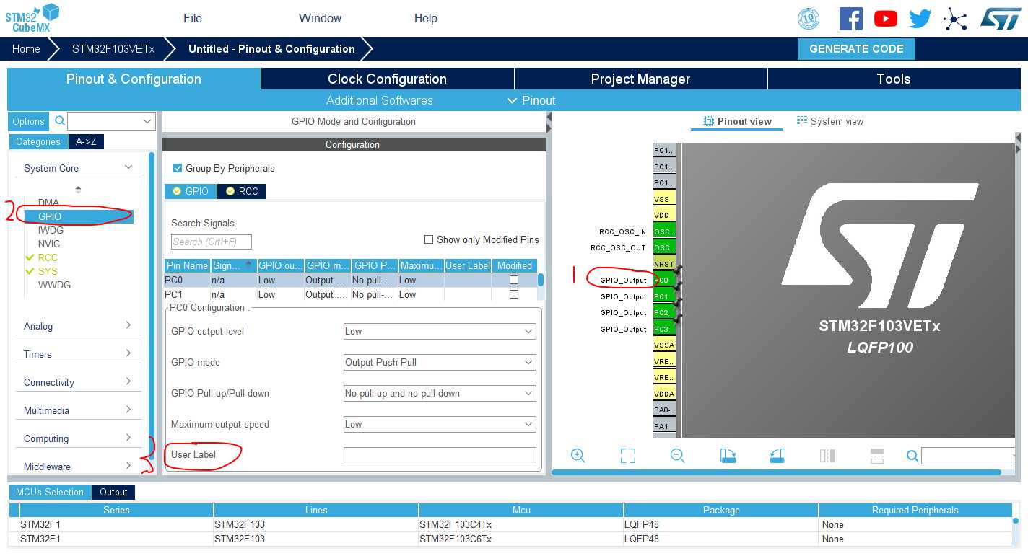Select pin PC3 on the chip
This screenshot has width=1028, height=556.
[664, 328]
